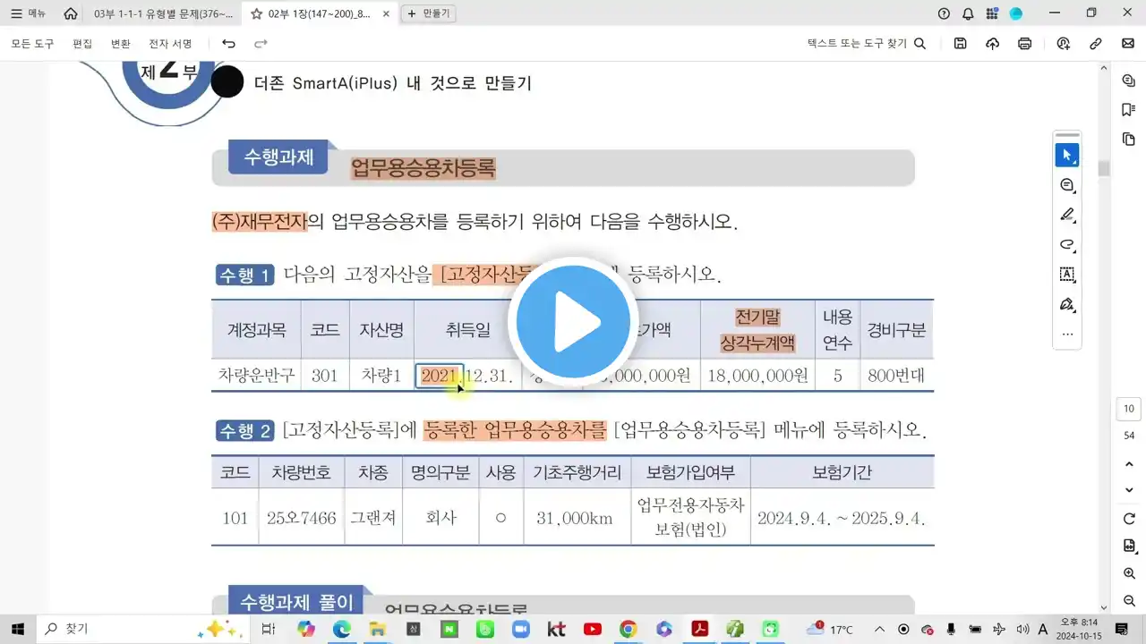Click the 2021 date cell in the table
Viewport: 1146px width, 644px height.
point(439,376)
